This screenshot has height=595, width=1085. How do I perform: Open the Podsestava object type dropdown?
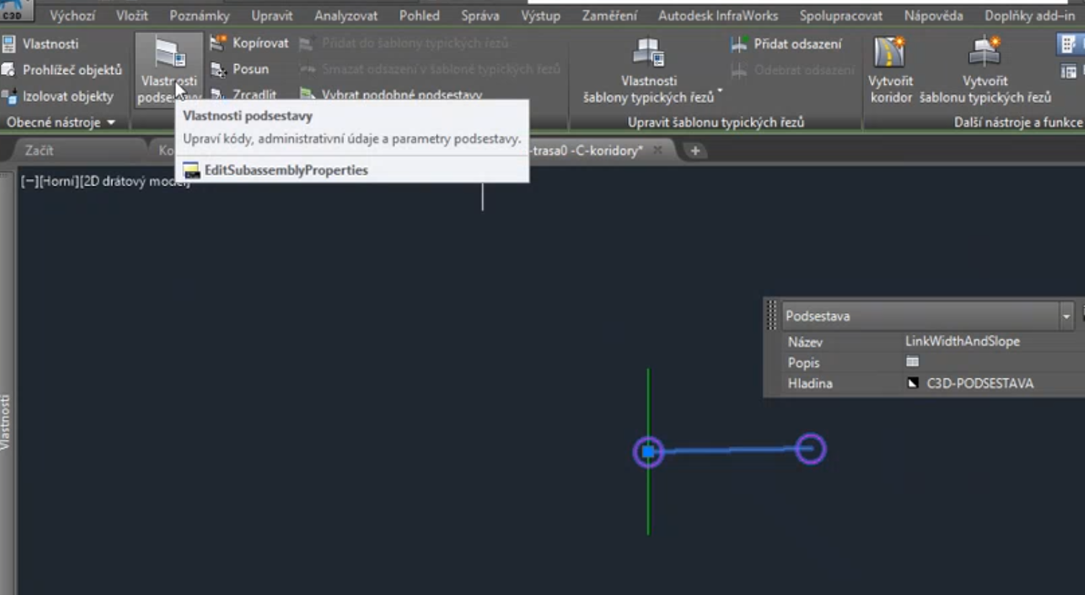tap(1066, 316)
